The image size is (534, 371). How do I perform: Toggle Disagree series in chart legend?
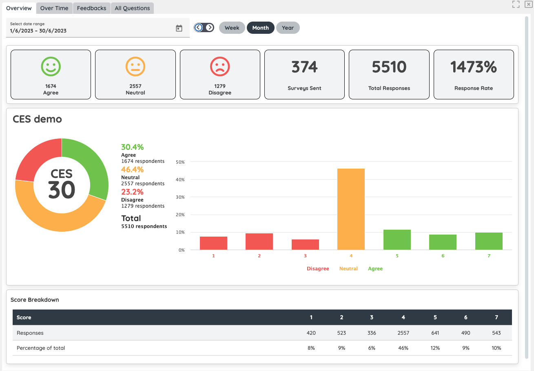pyautogui.click(x=318, y=269)
